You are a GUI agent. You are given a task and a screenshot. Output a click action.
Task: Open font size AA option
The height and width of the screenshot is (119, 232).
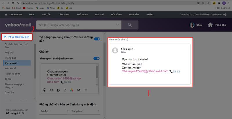pyautogui.click(x=78, y=90)
